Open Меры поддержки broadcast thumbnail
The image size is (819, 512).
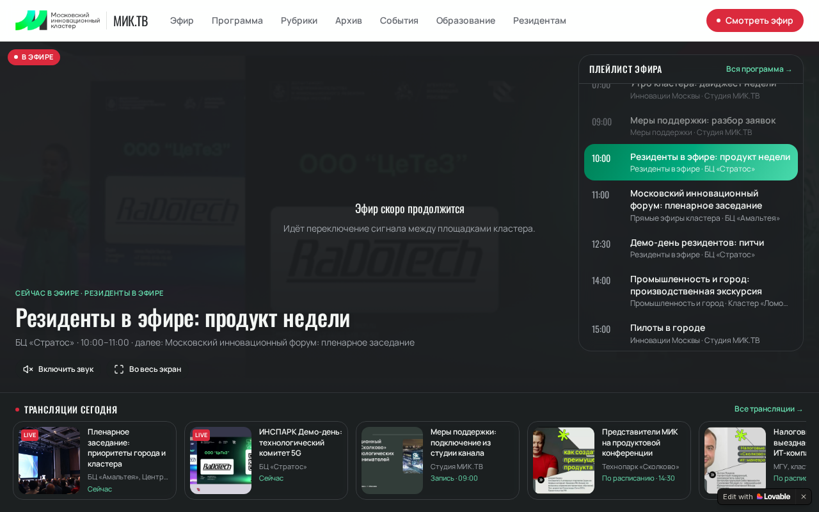tap(392, 460)
